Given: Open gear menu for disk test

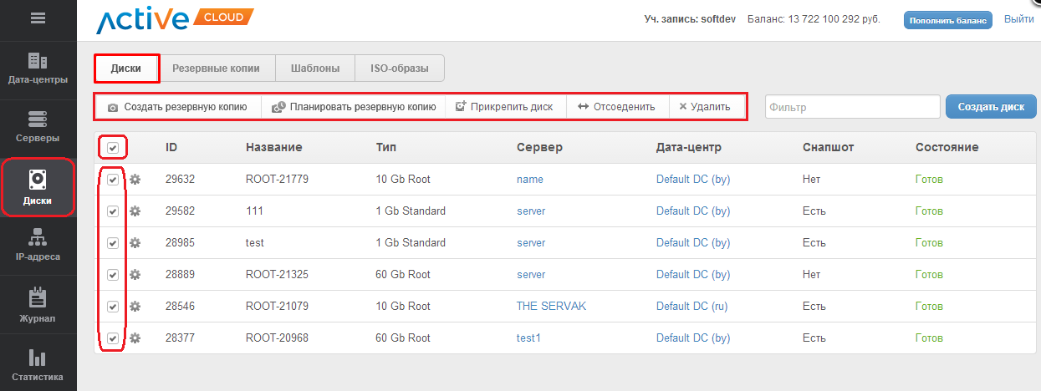Looking at the screenshot, I should pos(135,243).
